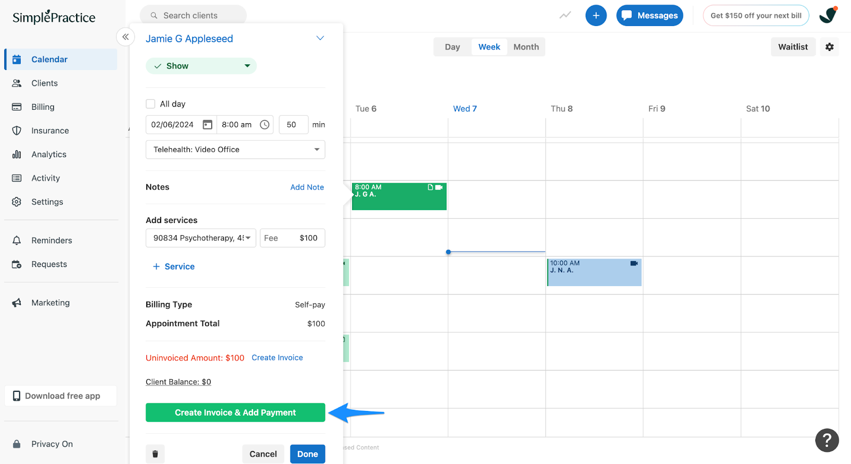Open the 8:00 AM J. G A. appointment

pyautogui.click(x=399, y=196)
